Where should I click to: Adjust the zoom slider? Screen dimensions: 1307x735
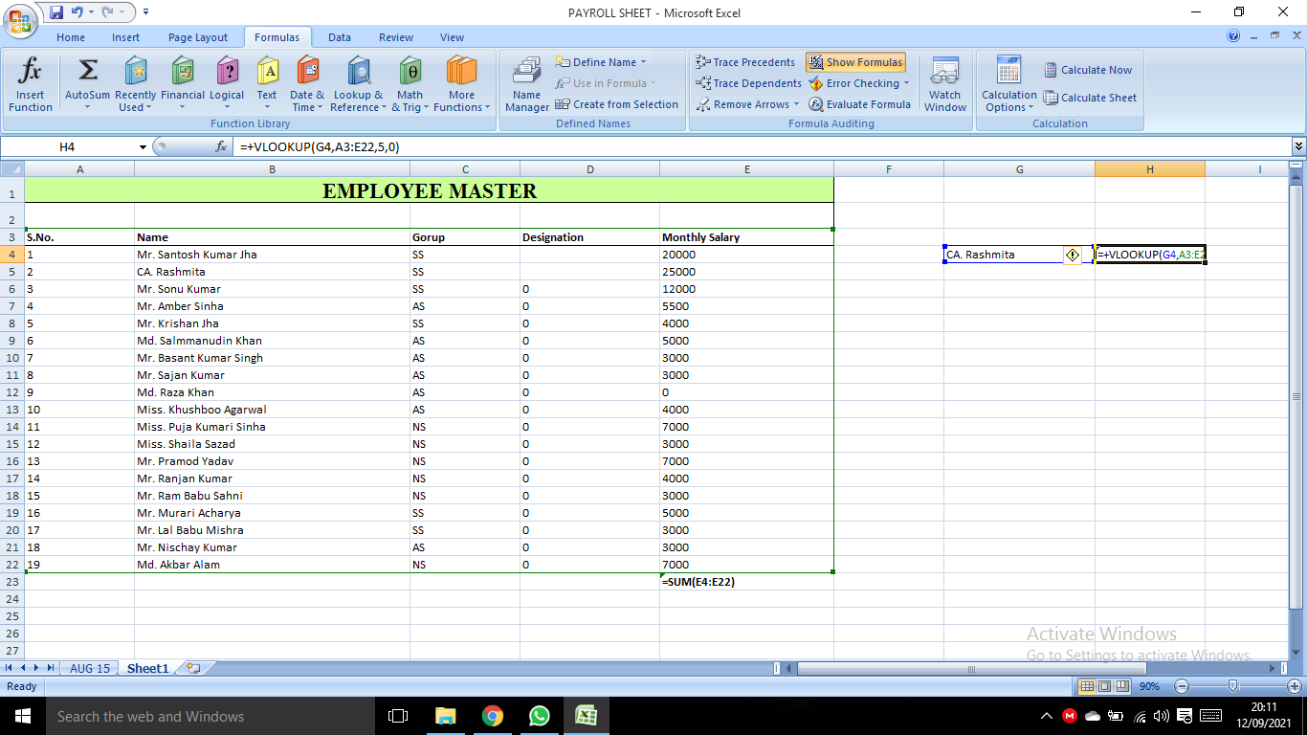click(1230, 686)
